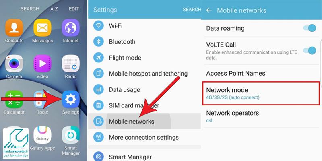The image size is (322, 161).
Task: Tap SEARCH in the Settings header
Action: [x=192, y=10]
